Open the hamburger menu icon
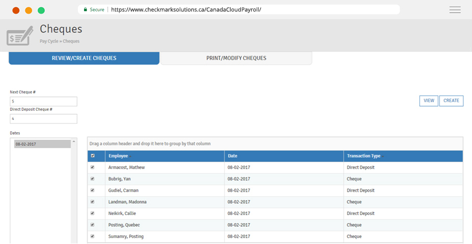 (455, 10)
